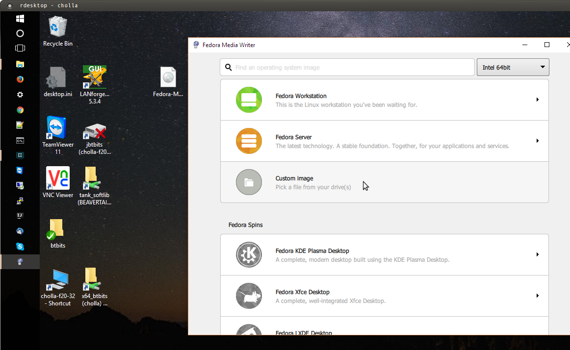Image resolution: width=570 pixels, height=350 pixels.
Task: Open the Windows Start menu
Action: tap(20, 19)
